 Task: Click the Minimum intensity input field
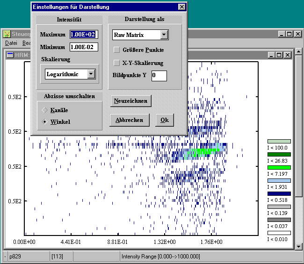click(84, 47)
